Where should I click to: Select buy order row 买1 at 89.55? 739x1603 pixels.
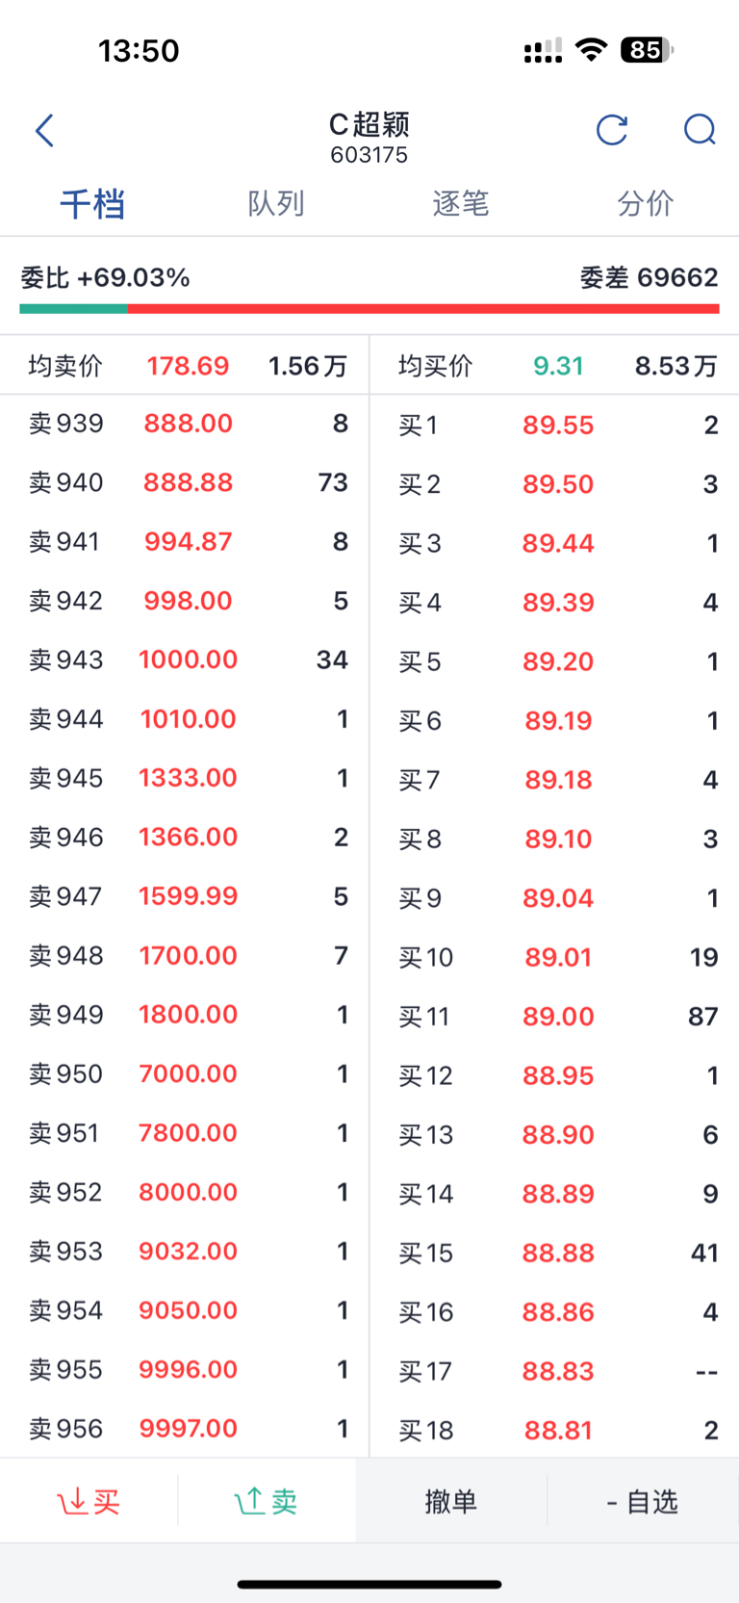click(557, 426)
